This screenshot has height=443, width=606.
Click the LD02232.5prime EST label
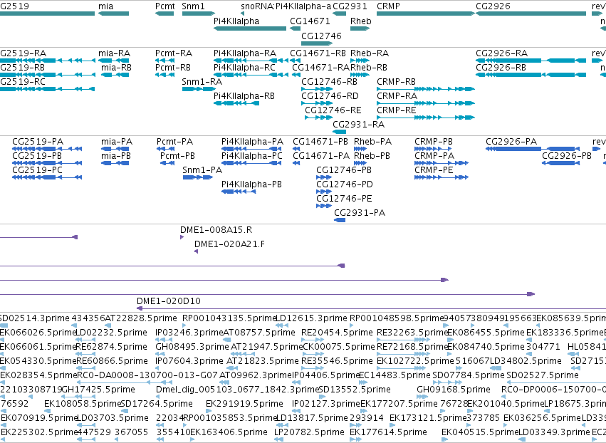point(111,333)
